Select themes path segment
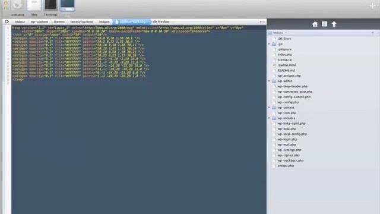This screenshot has width=380, height=214. tap(59, 21)
